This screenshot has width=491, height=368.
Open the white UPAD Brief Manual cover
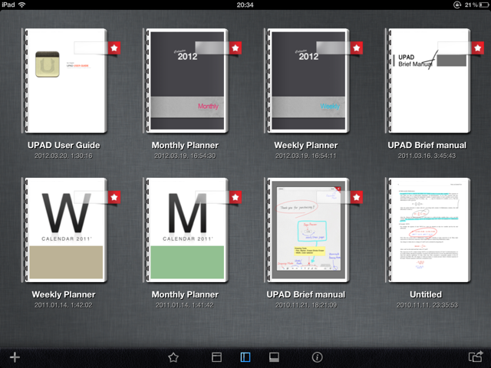tap(428, 80)
